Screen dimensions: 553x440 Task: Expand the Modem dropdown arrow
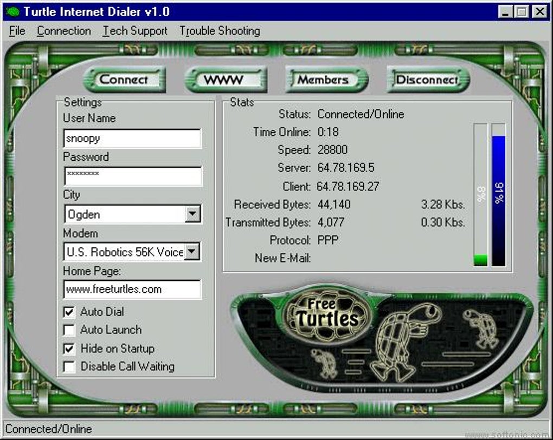pyautogui.click(x=192, y=252)
